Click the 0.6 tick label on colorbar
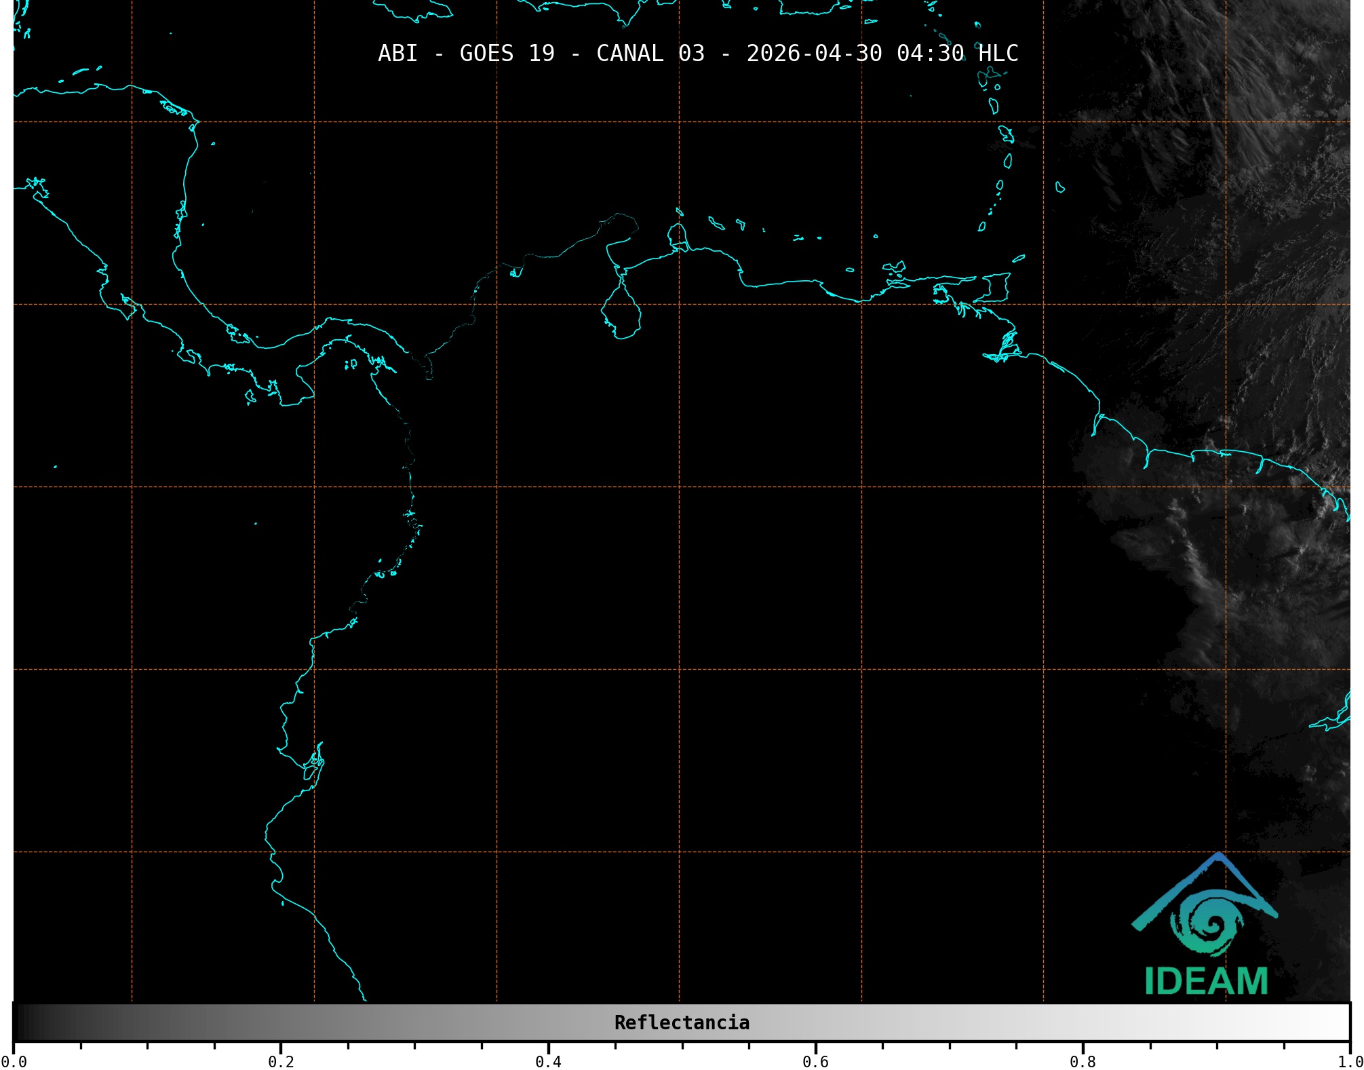Image resolution: width=1364 pixels, height=1070 pixels. tap(815, 1061)
